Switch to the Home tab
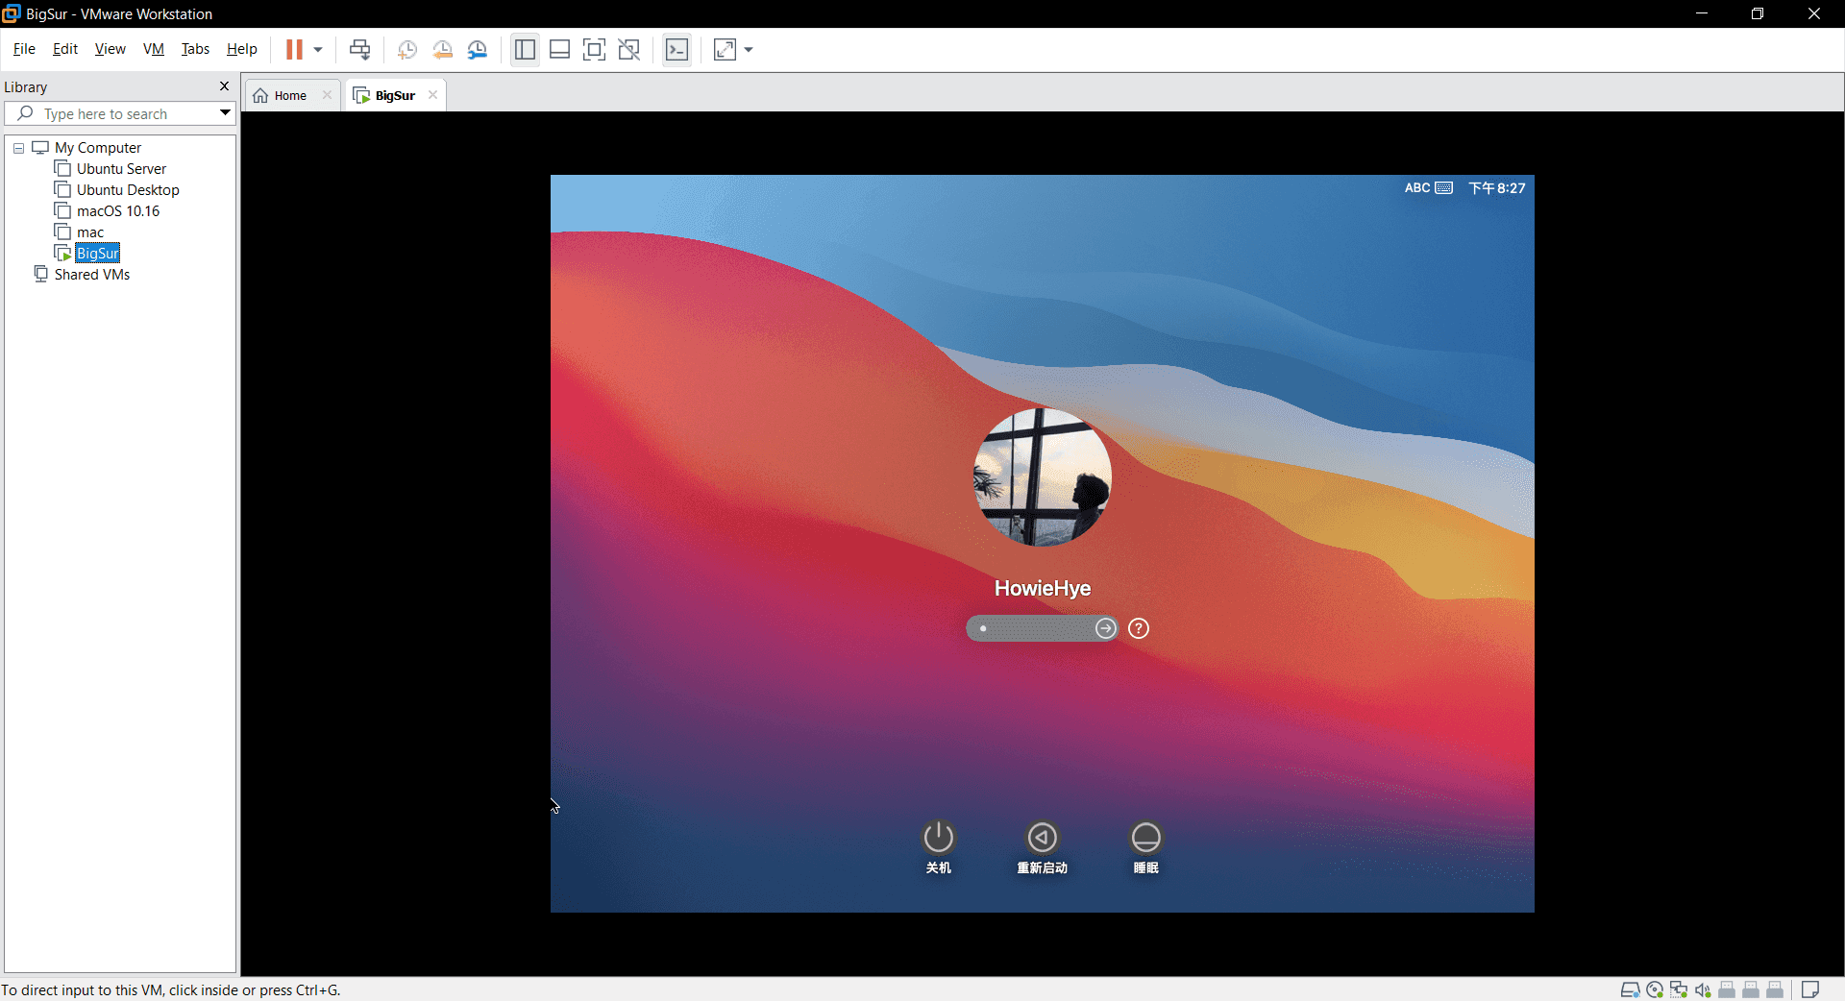This screenshot has width=1845, height=1001. tap(290, 95)
